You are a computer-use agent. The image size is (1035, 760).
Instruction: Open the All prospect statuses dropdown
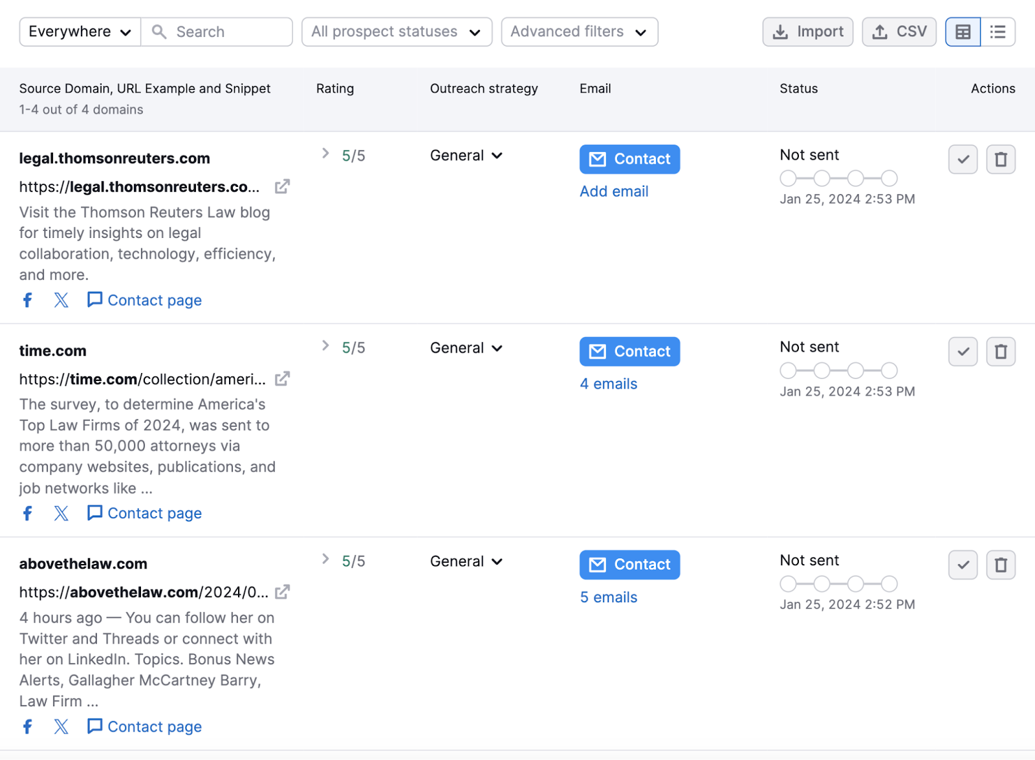tap(397, 31)
